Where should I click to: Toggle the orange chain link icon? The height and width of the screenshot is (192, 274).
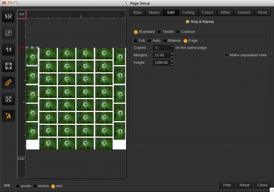[x=8, y=82]
